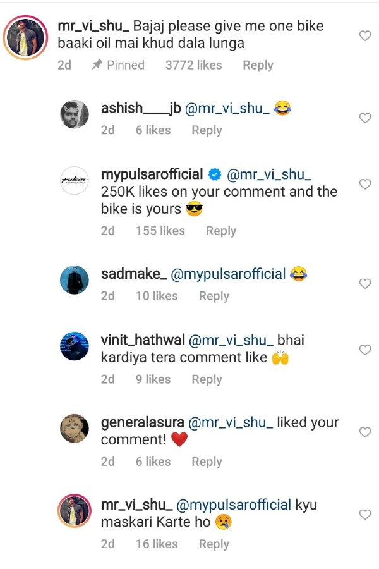Like mr_vi_shu_'s 'kyu maskari' reply

coord(364,515)
